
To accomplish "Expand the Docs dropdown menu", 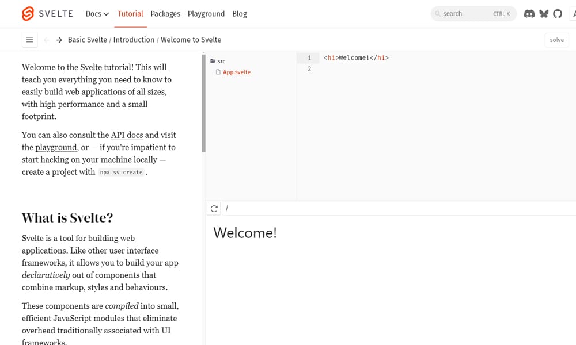I will (97, 14).
